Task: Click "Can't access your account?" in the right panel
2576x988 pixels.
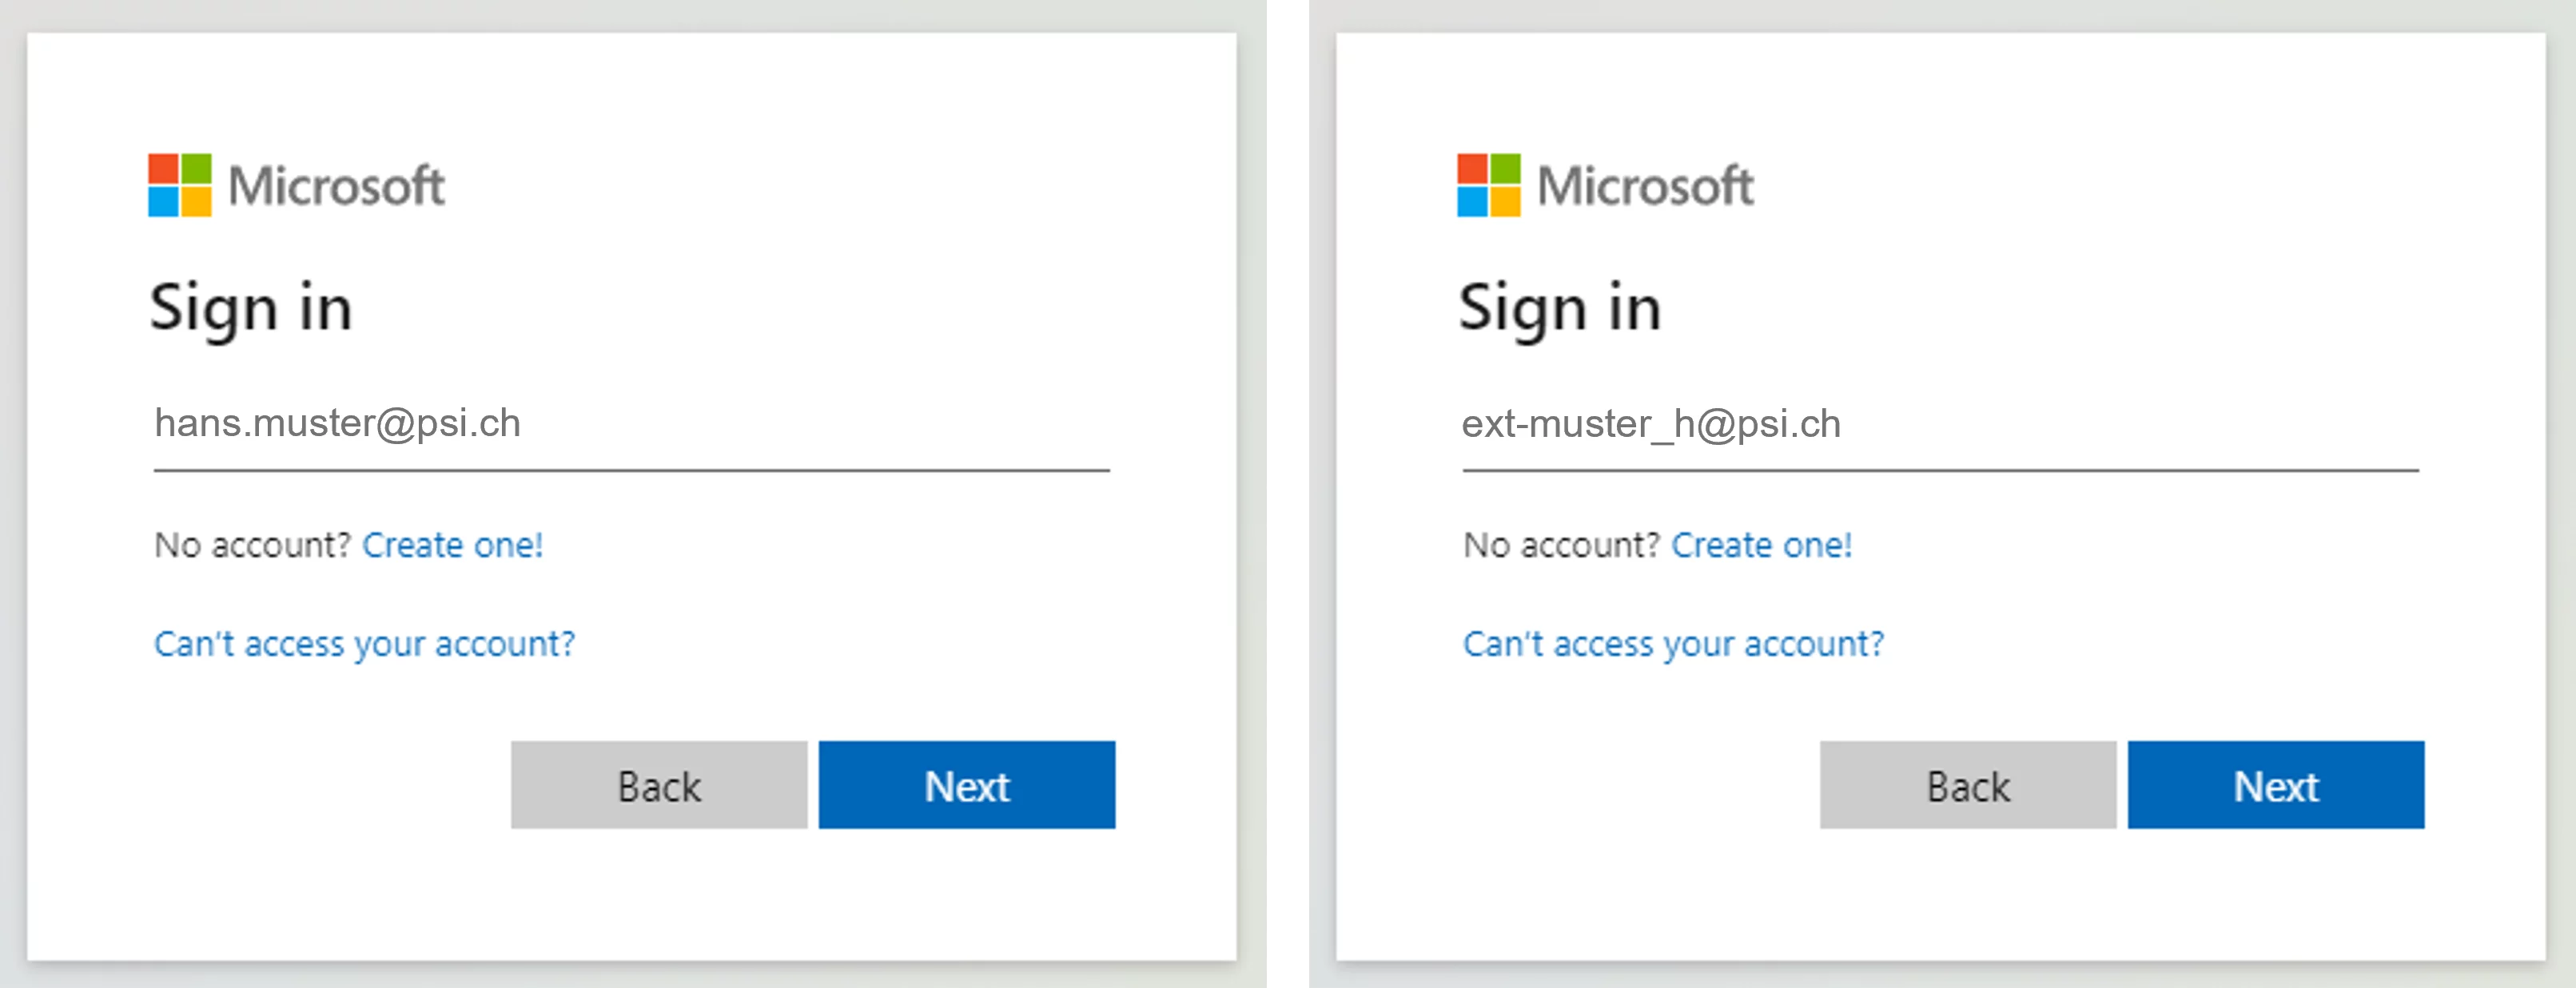Action: pyautogui.click(x=1673, y=645)
